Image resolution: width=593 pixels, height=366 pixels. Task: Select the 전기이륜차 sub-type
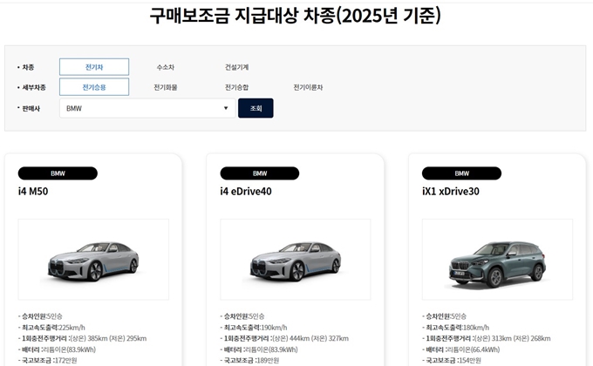coord(308,87)
